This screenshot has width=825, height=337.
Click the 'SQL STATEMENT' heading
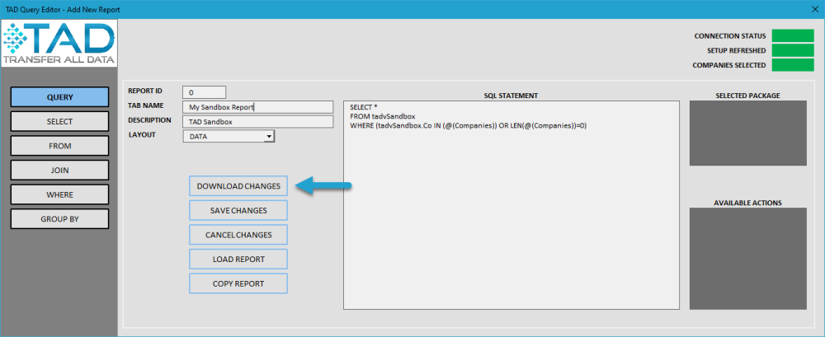[x=511, y=95]
